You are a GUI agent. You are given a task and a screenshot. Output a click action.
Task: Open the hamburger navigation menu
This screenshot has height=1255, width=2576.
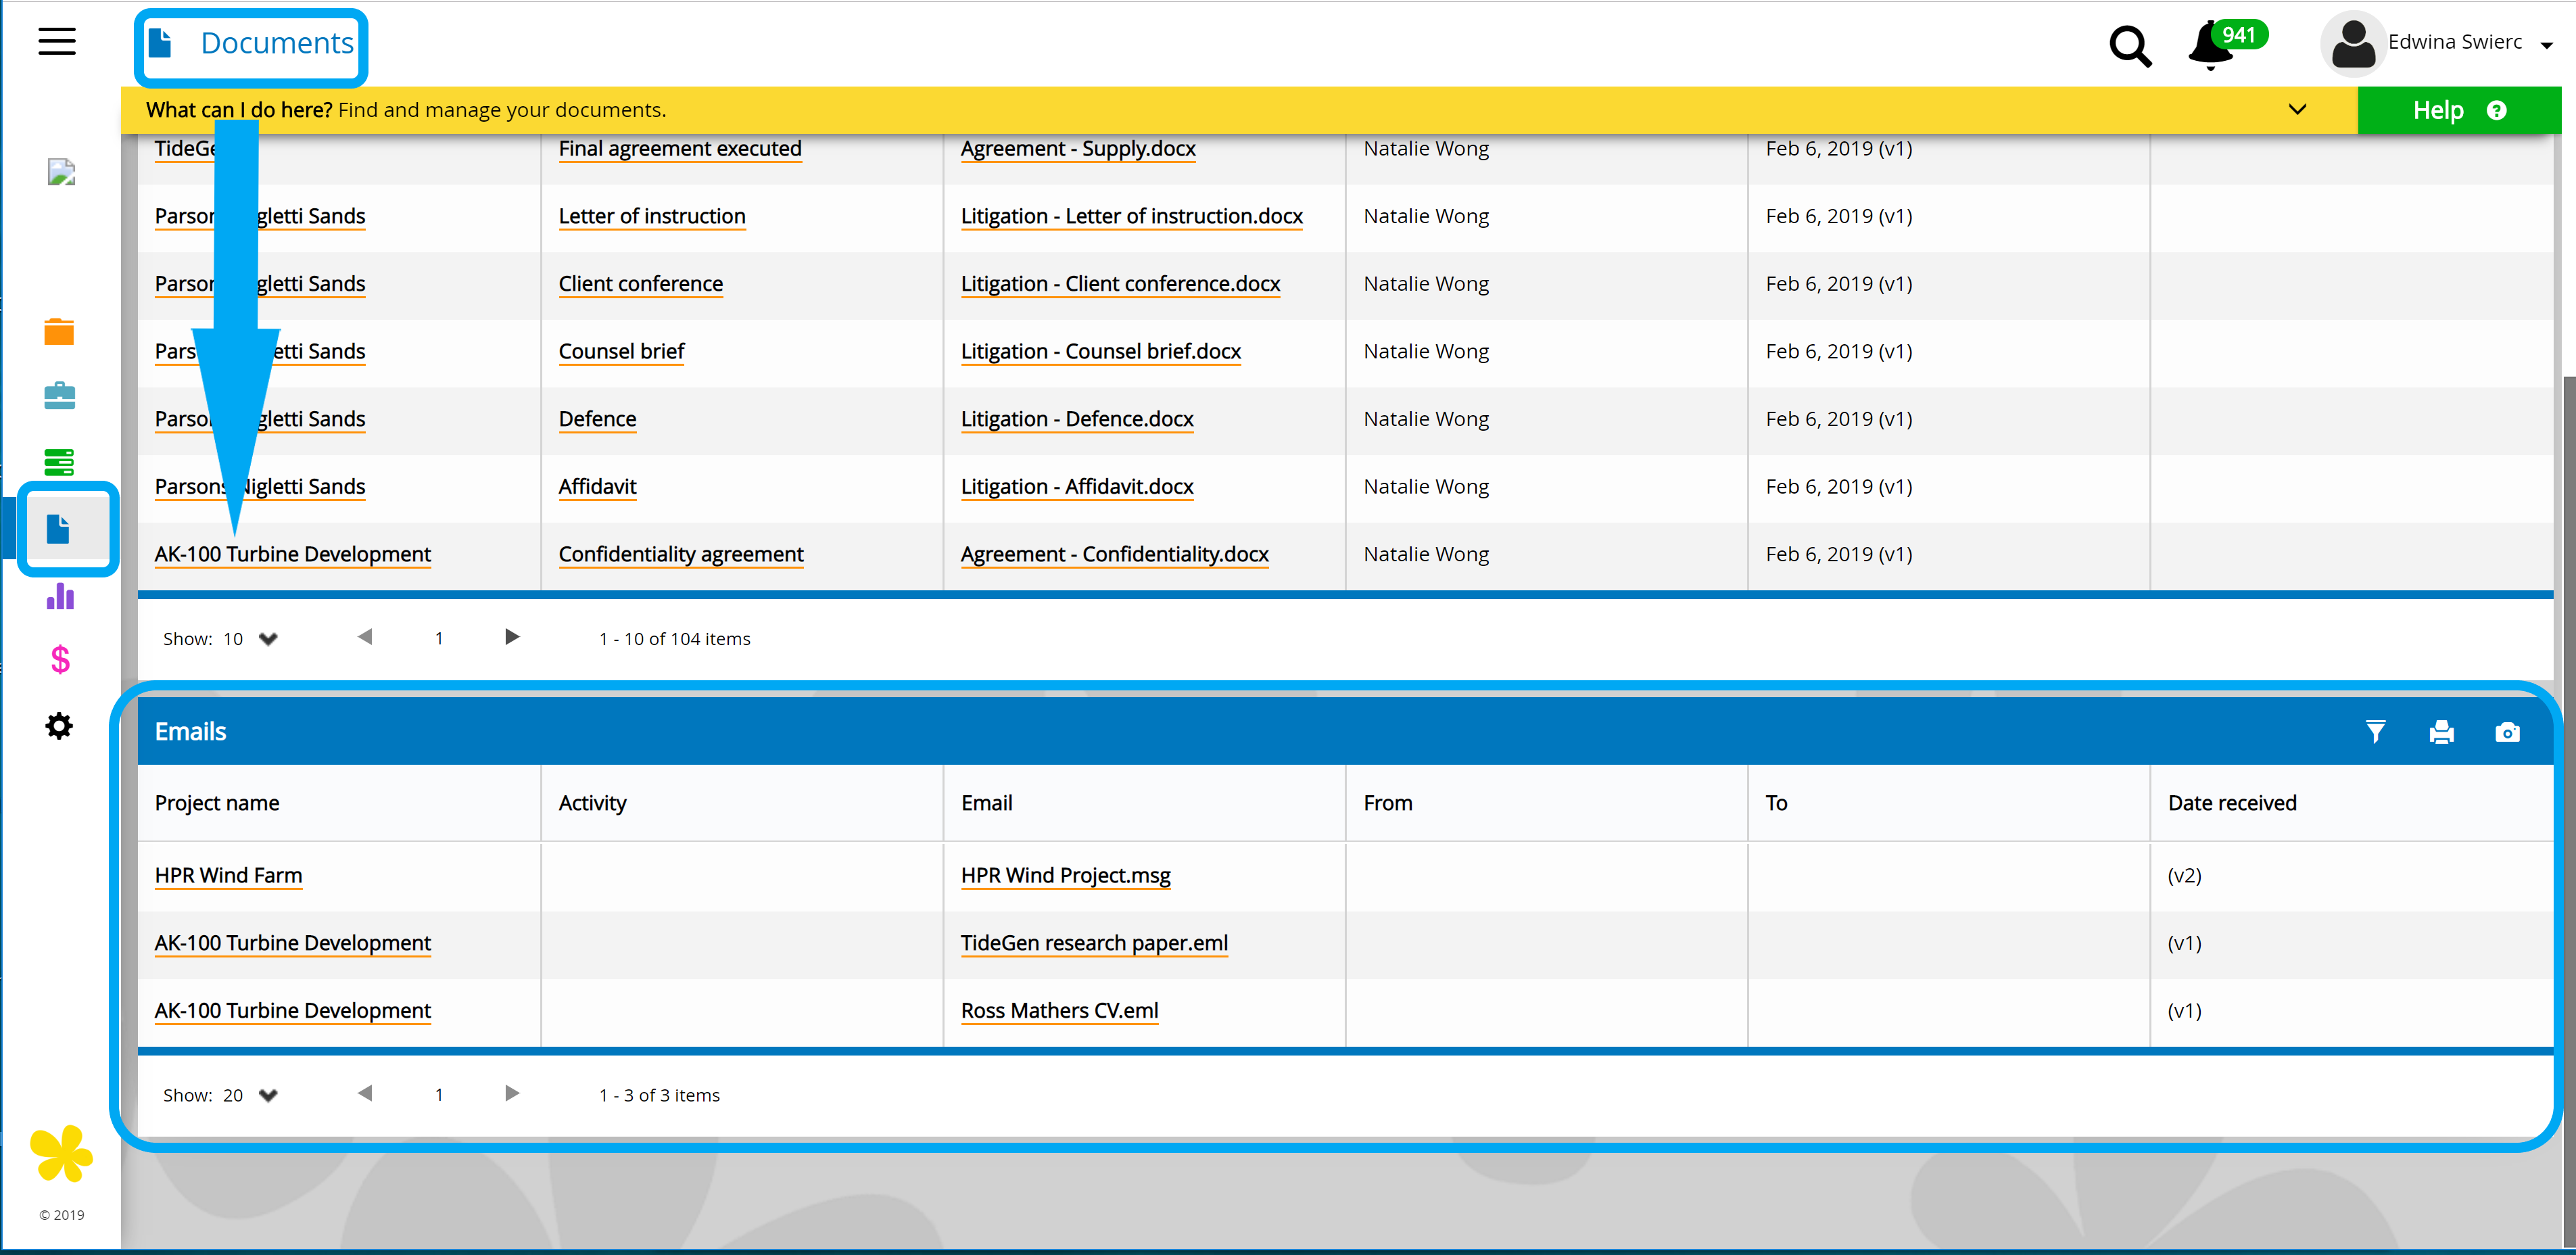pyautogui.click(x=57, y=42)
